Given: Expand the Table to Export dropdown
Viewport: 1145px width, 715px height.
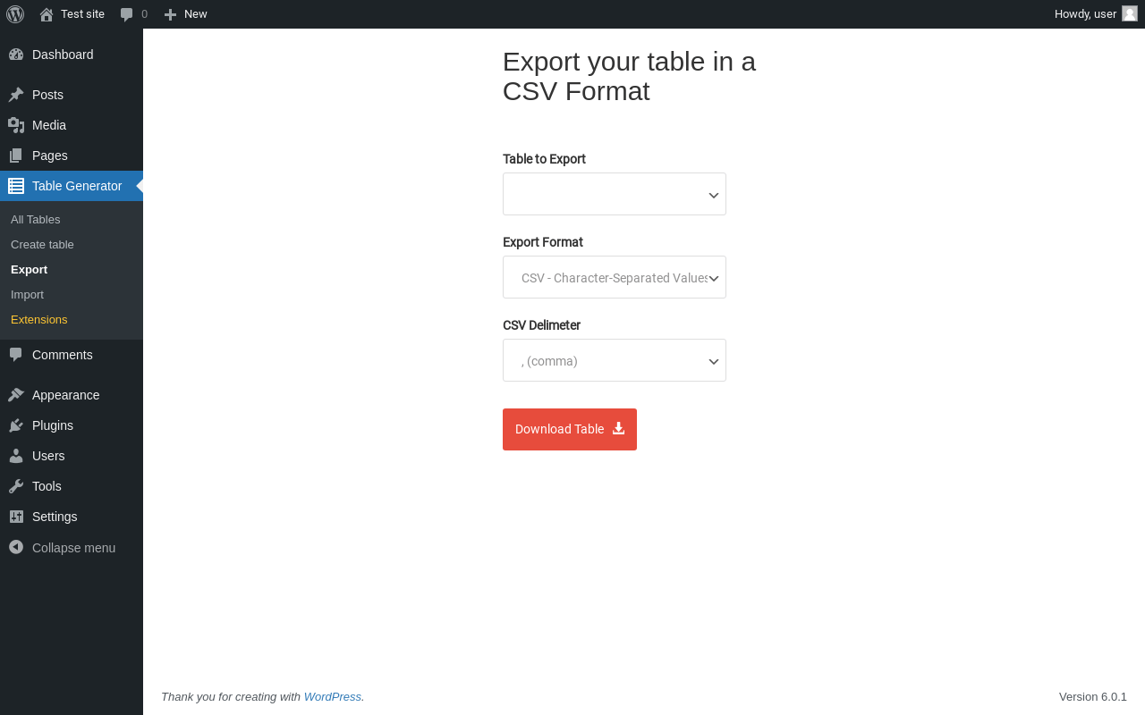Looking at the screenshot, I should [615, 194].
